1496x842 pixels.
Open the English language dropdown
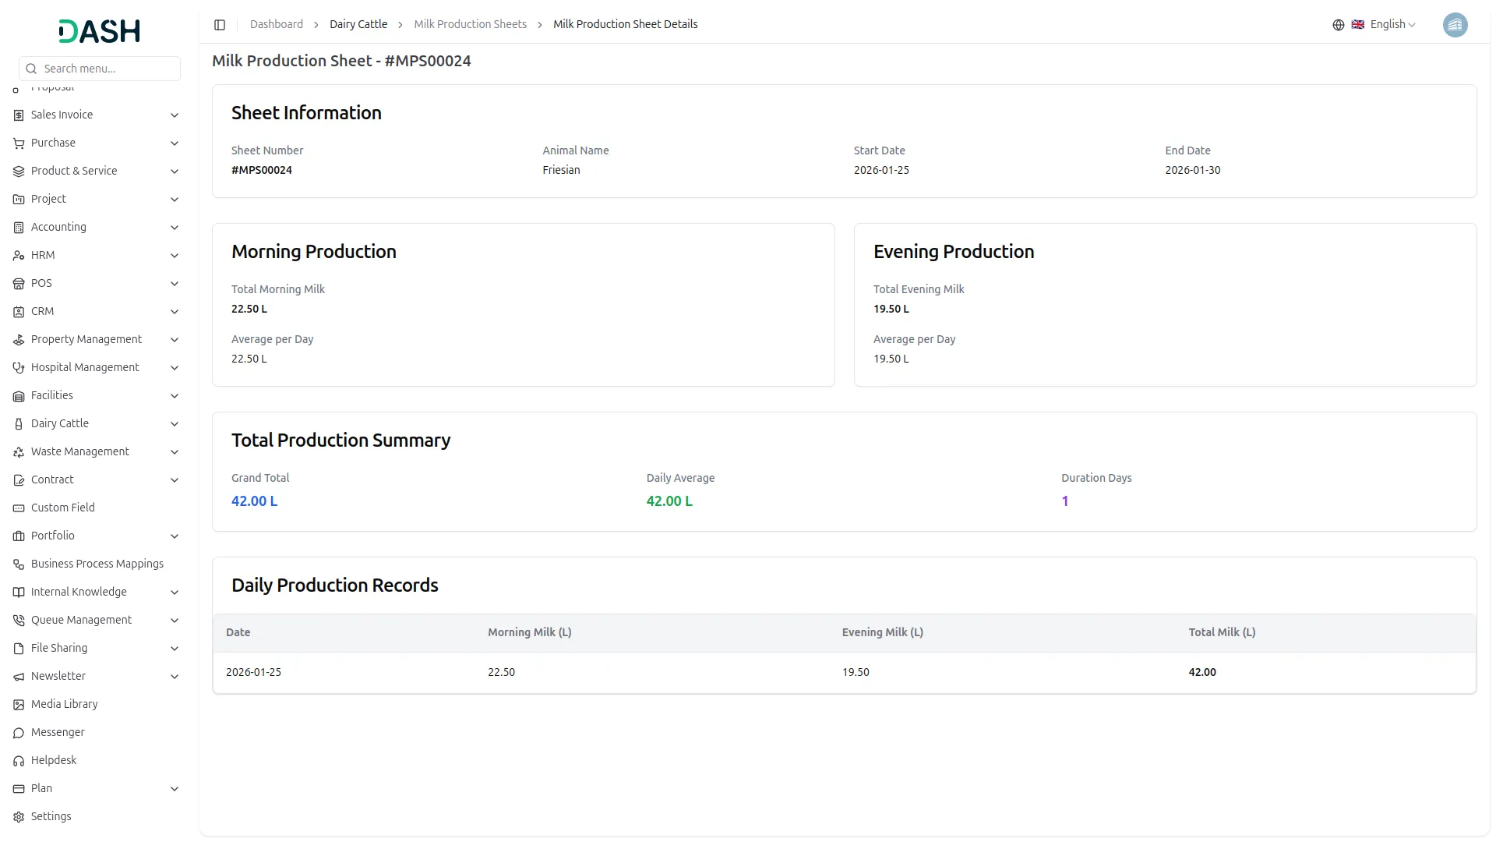pyautogui.click(x=1384, y=25)
